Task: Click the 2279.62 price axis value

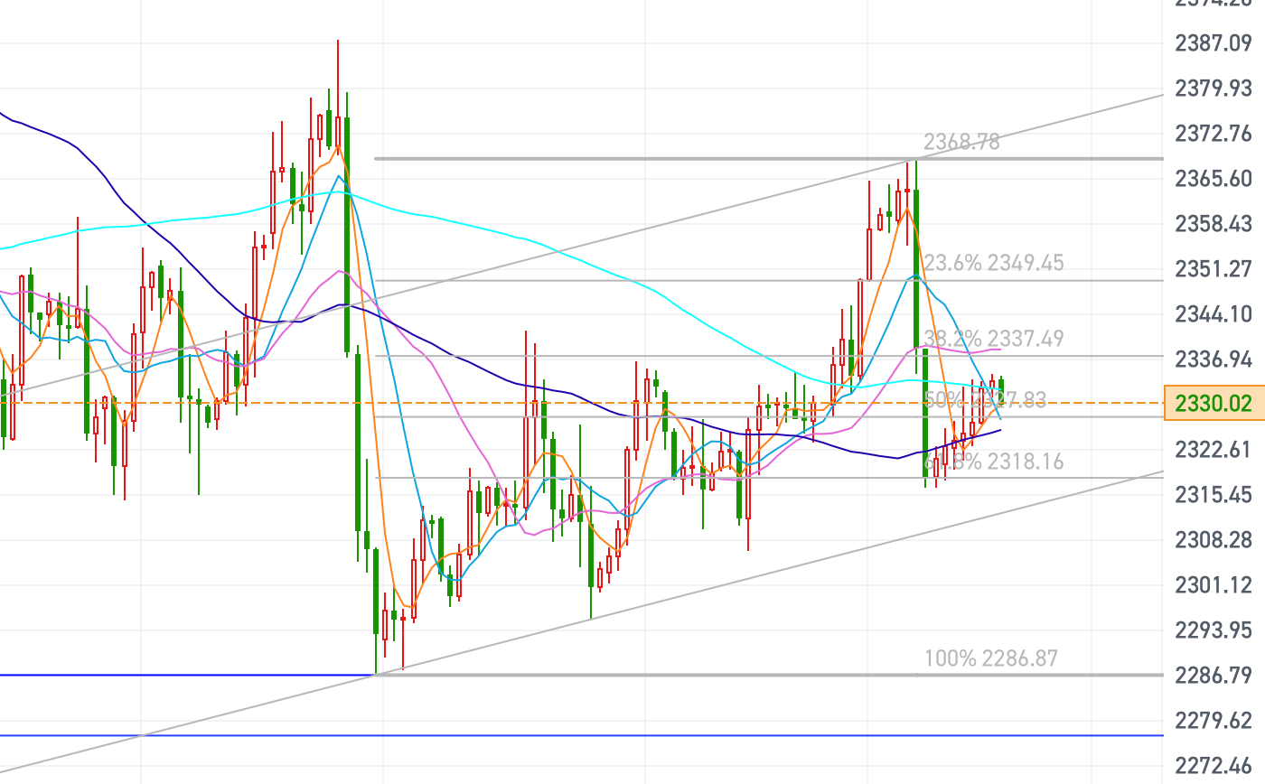Action: pos(1213,719)
